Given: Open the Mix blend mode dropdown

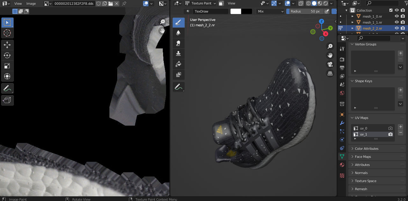Looking at the screenshot, I should point(270,11).
